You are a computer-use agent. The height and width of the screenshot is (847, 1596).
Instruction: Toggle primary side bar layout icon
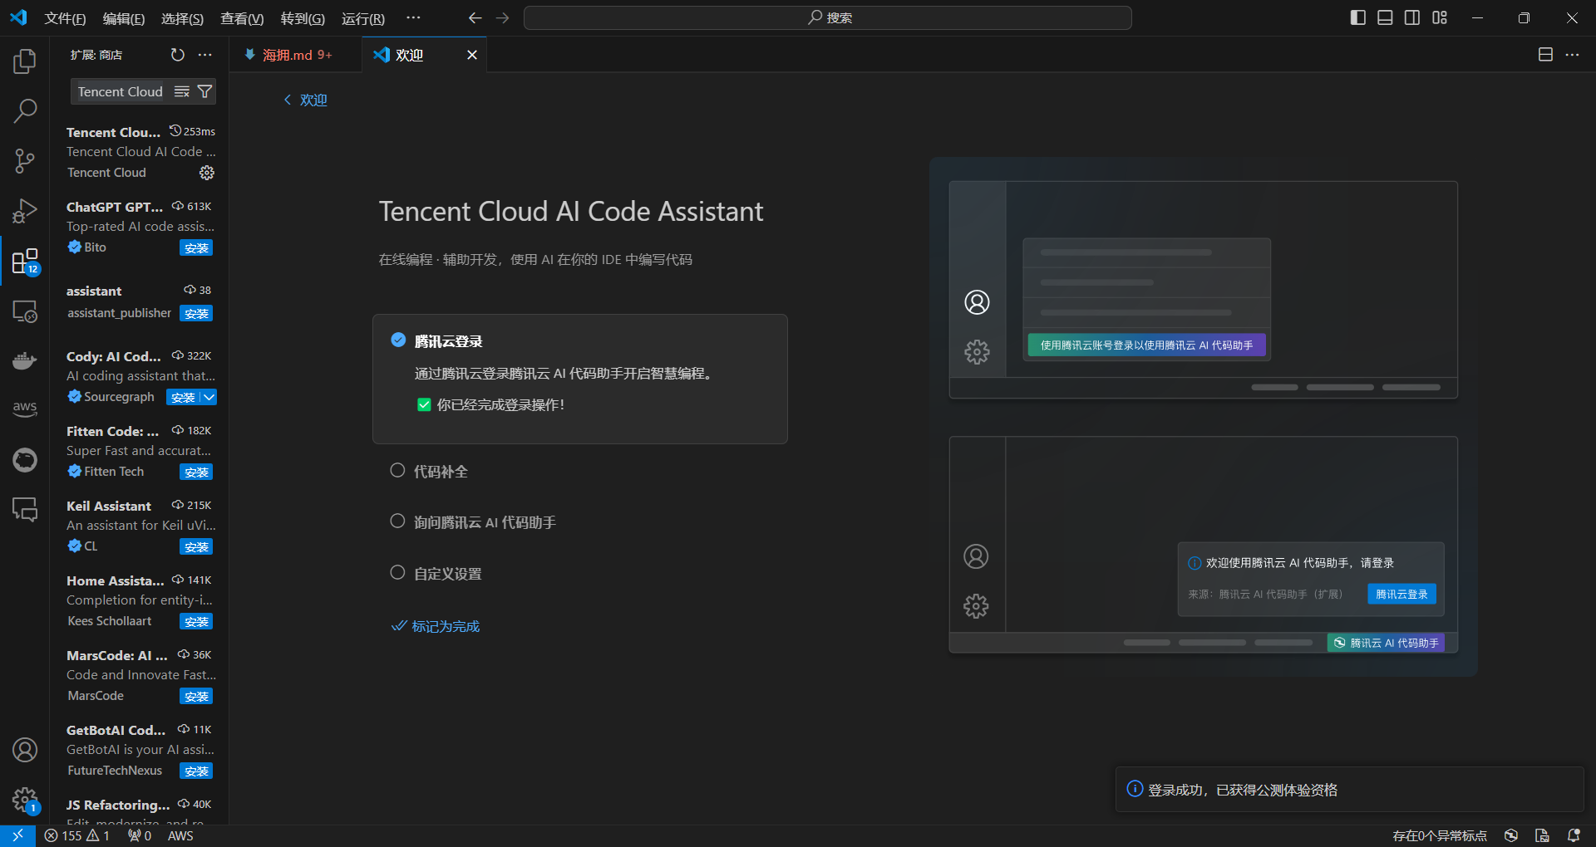click(x=1358, y=17)
